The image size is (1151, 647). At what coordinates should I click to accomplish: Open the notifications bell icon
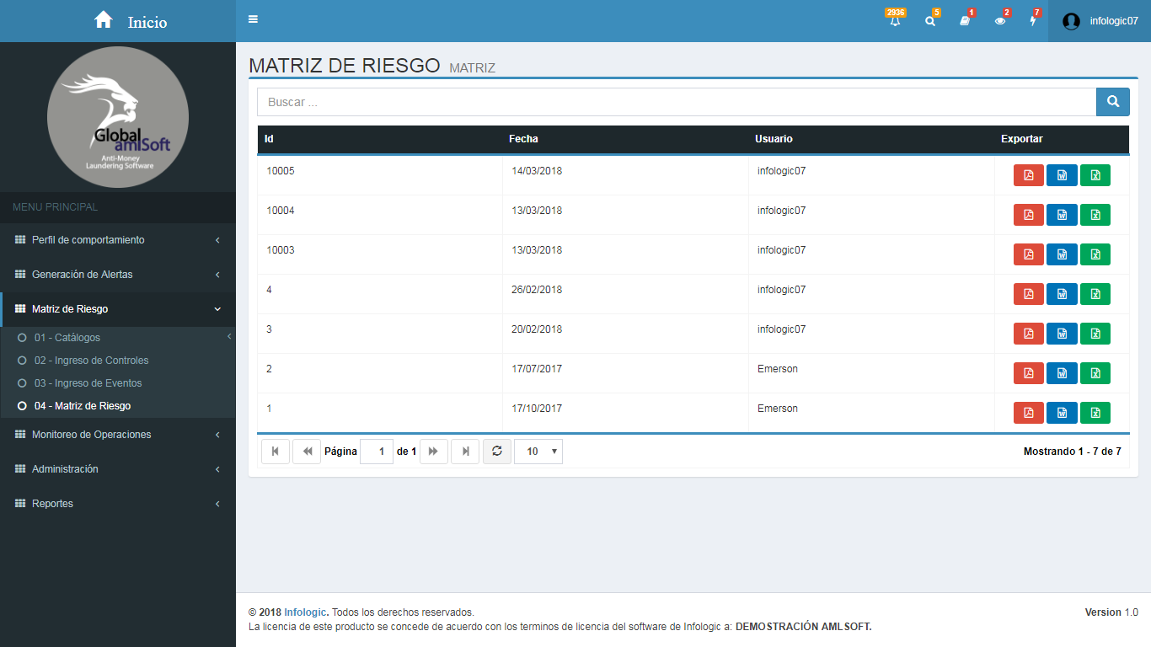(895, 21)
